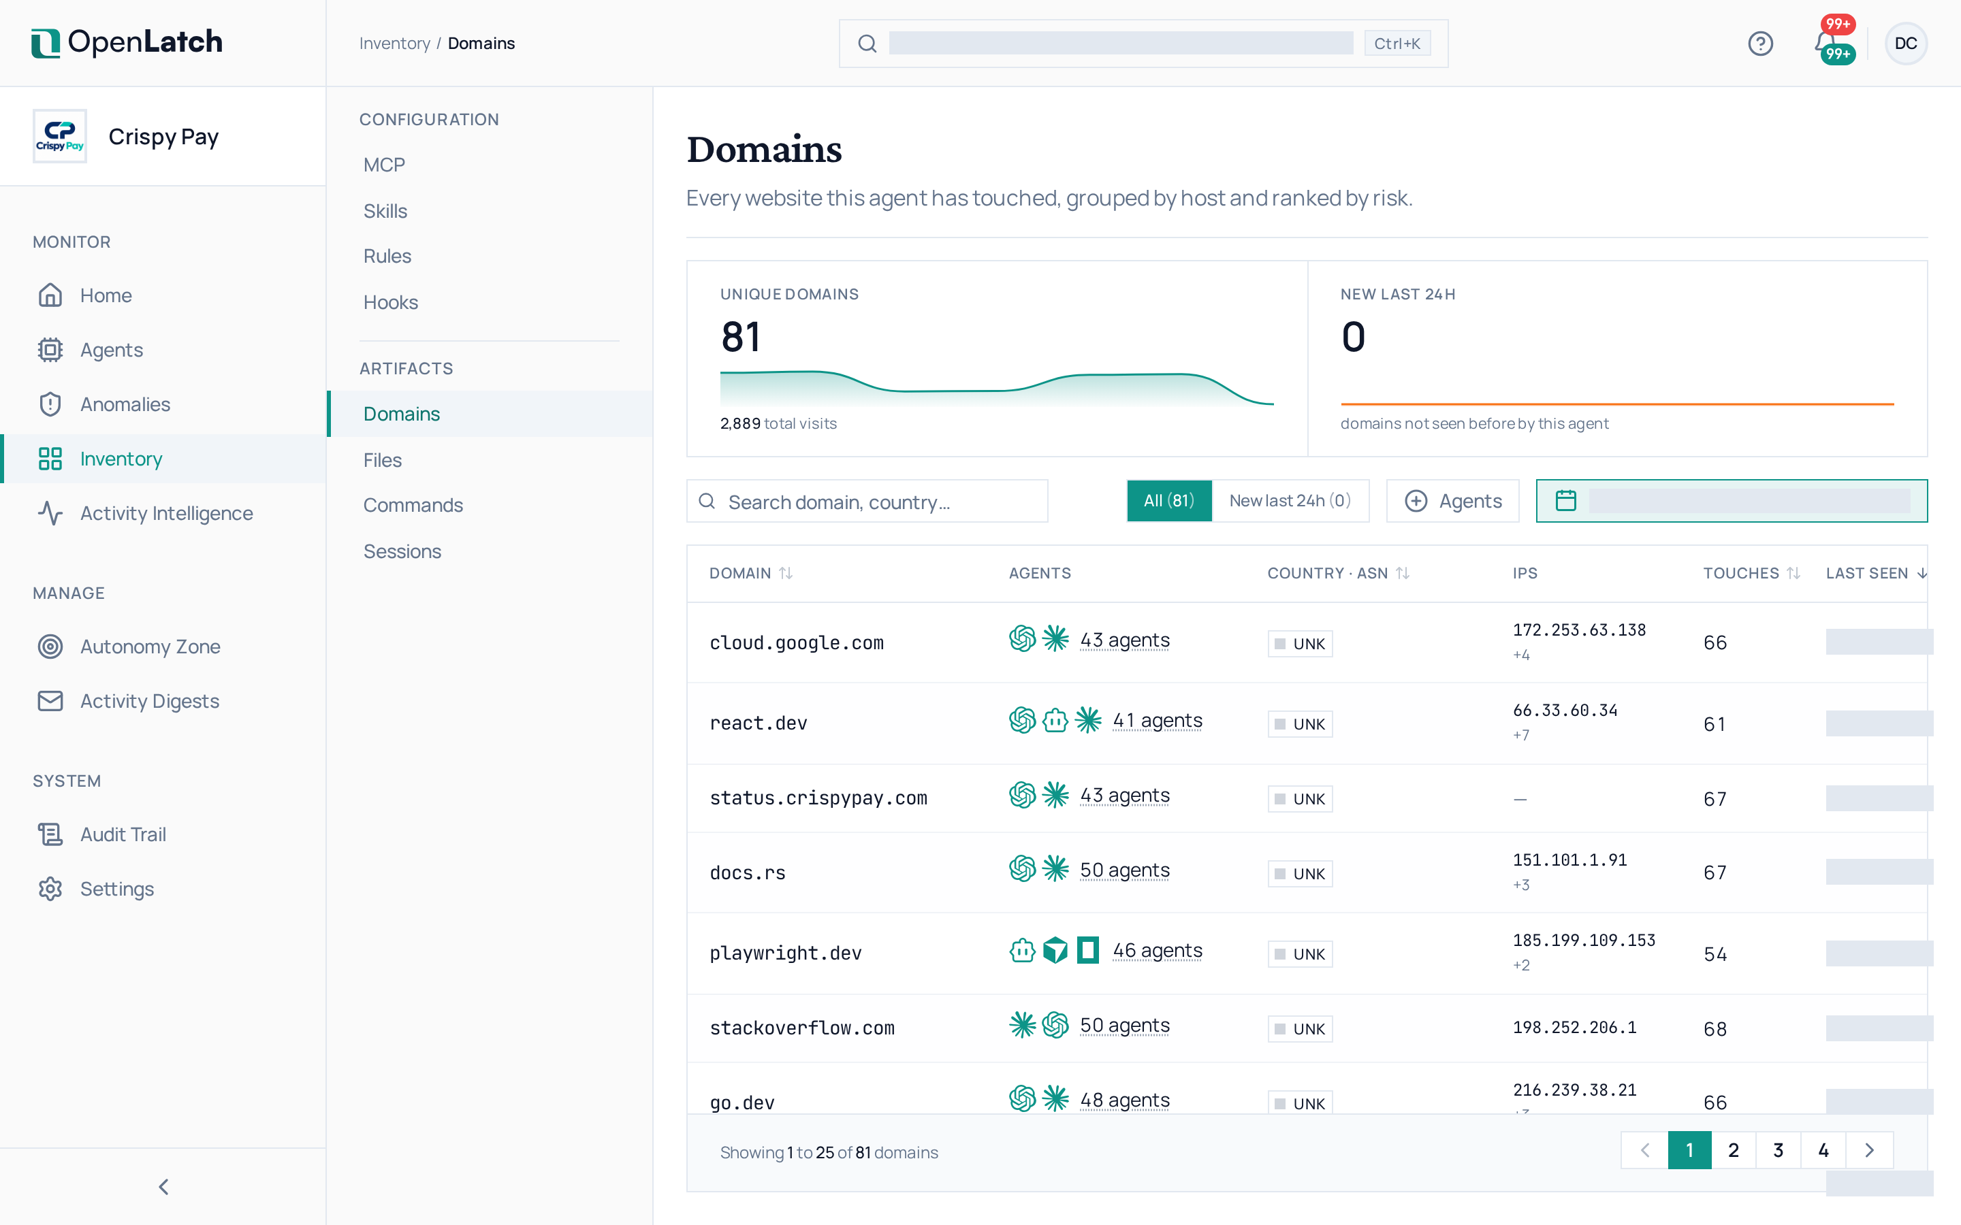Open the Agents filter button
Viewport: 1961px width, 1225px height.
1452,501
